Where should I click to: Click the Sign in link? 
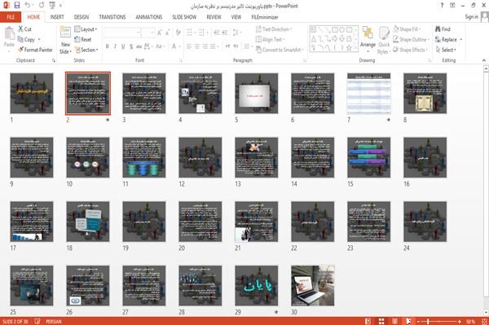click(471, 17)
